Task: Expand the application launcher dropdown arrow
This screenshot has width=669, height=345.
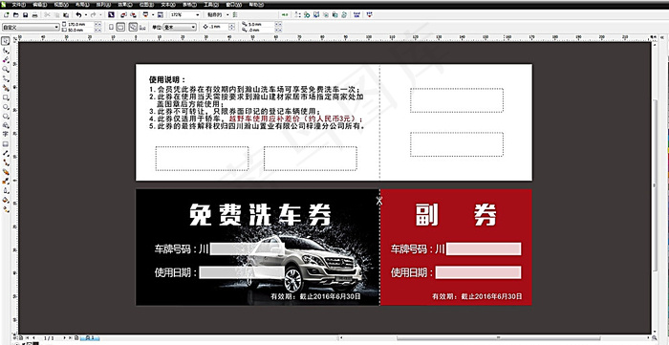Action: click(x=153, y=15)
